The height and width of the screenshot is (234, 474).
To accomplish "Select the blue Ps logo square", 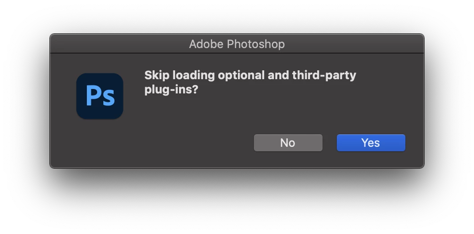I will [x=100, y=96].
